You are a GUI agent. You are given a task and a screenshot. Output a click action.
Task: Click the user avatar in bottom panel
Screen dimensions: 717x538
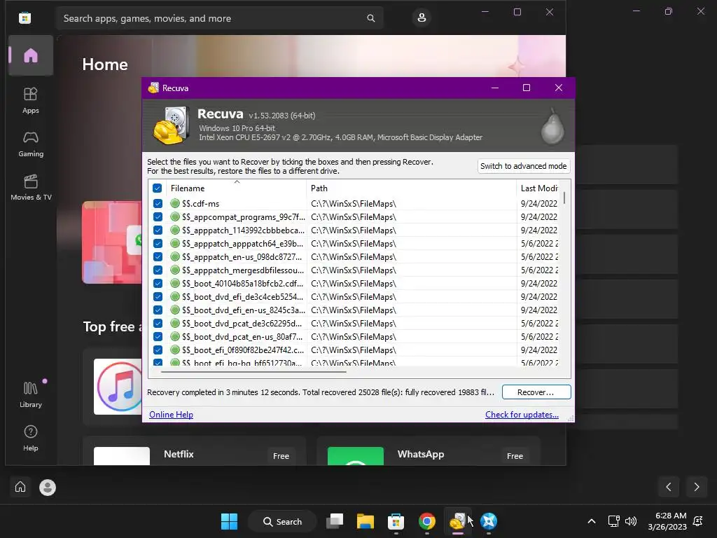point(48,488)
